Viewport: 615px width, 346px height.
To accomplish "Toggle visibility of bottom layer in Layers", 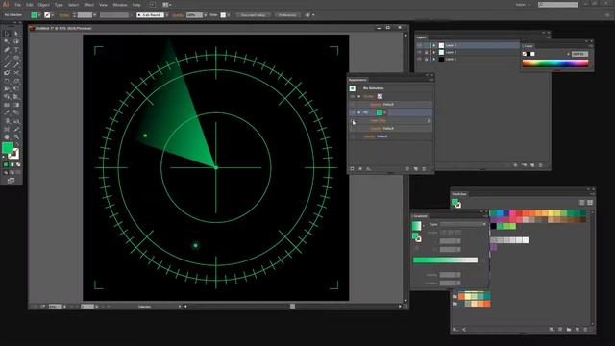I will 419,59.
